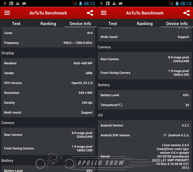Tap Android debug icon in left status bar
The height and width of the screenshot is (172, 193).
point(24,3)
